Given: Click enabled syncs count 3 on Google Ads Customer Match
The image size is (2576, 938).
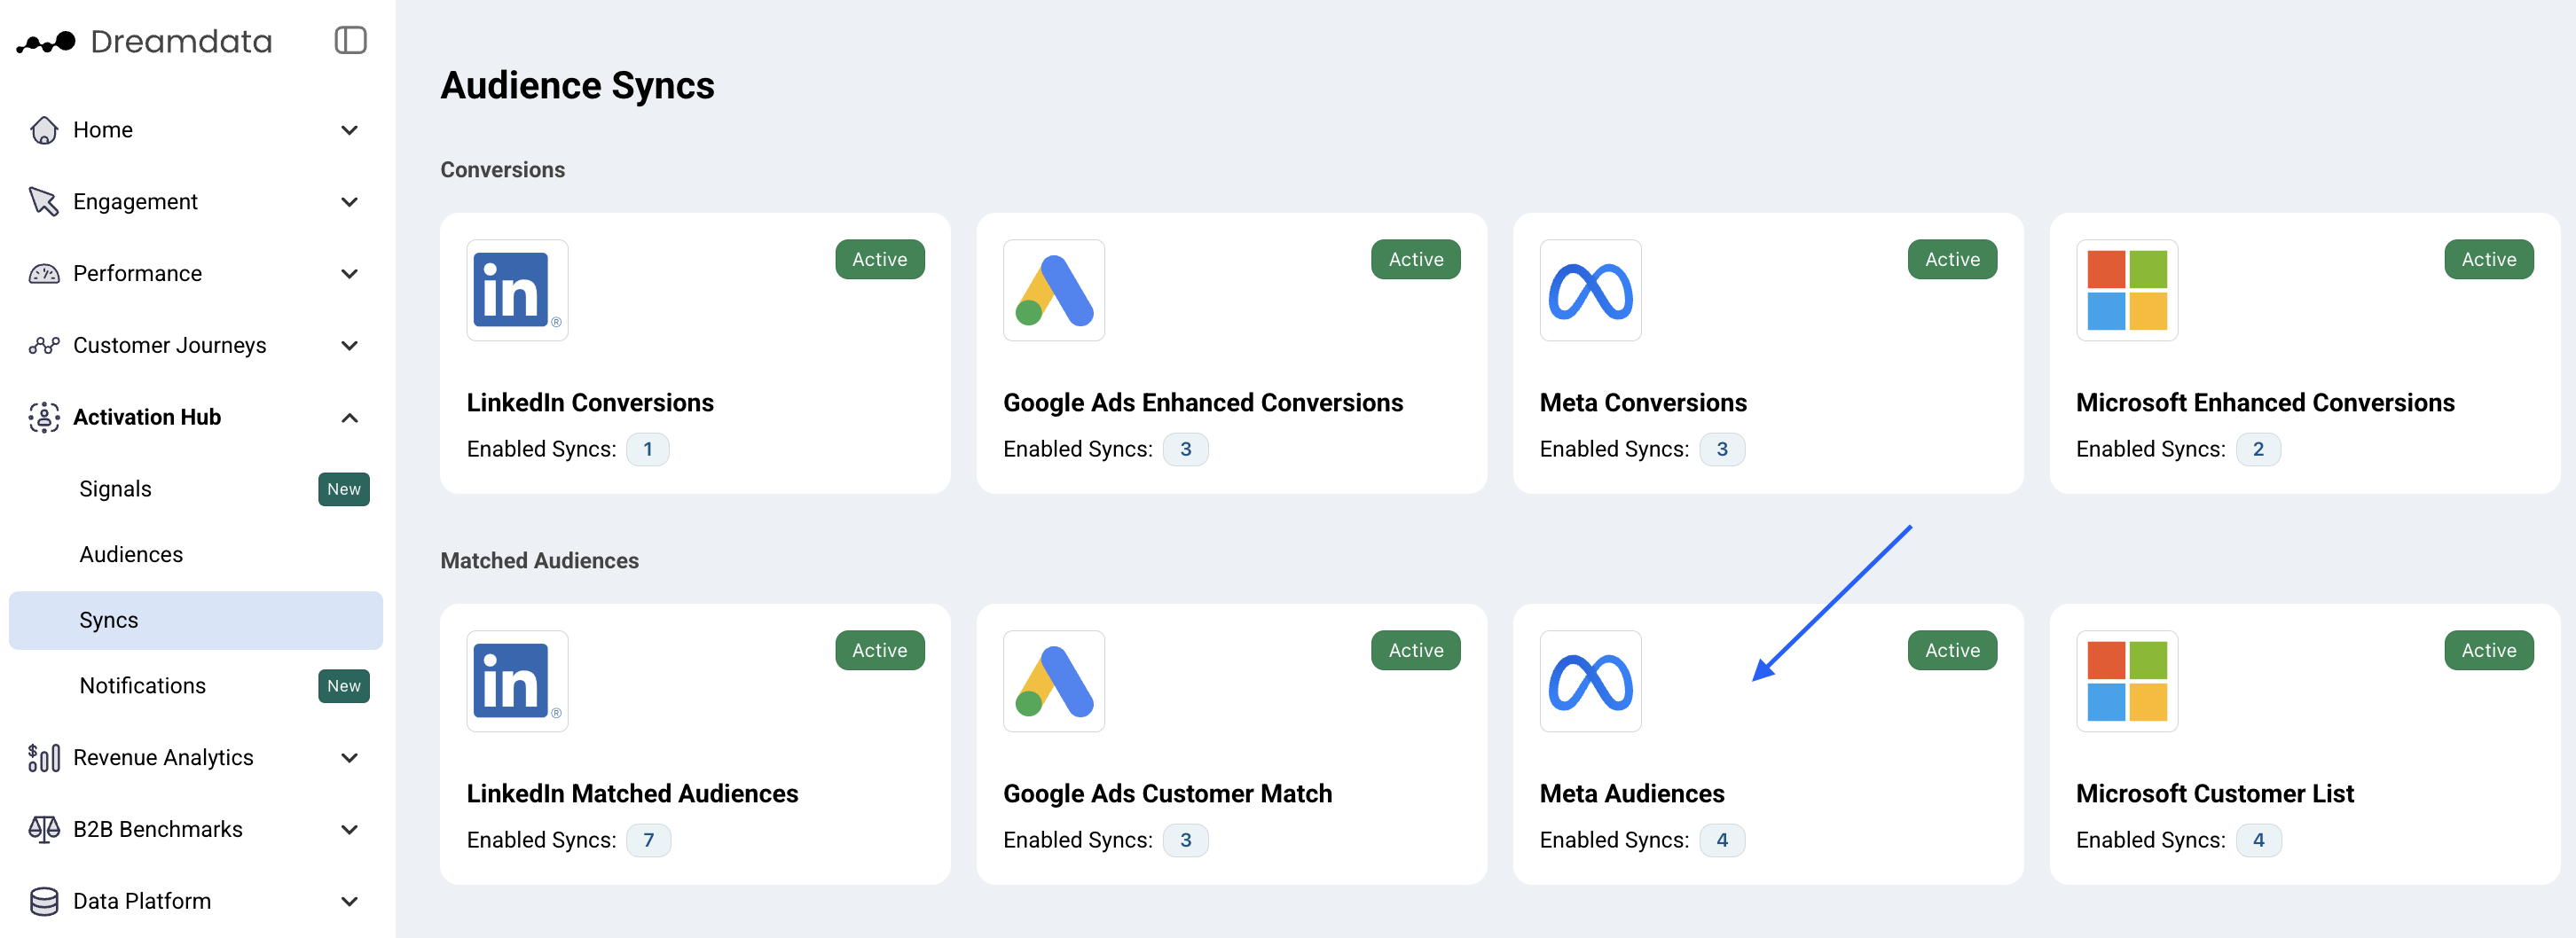Looking at the screenshot, I should [x=1186, y=840].
